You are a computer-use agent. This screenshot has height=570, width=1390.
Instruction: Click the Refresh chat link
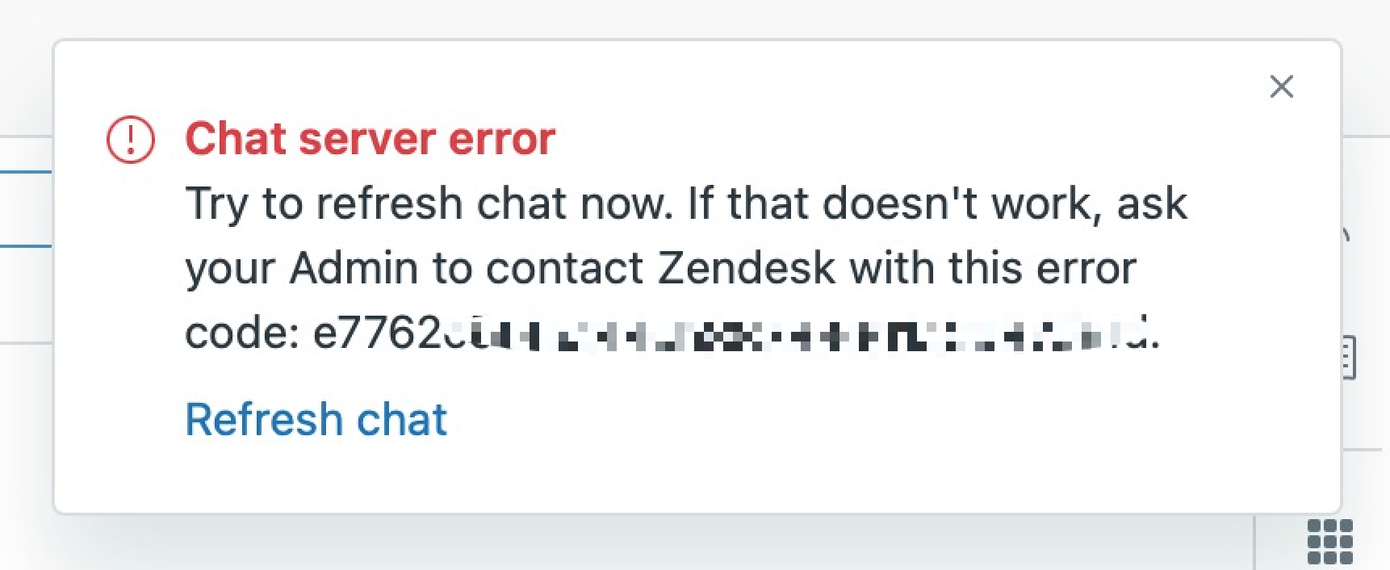pos(316,420)
